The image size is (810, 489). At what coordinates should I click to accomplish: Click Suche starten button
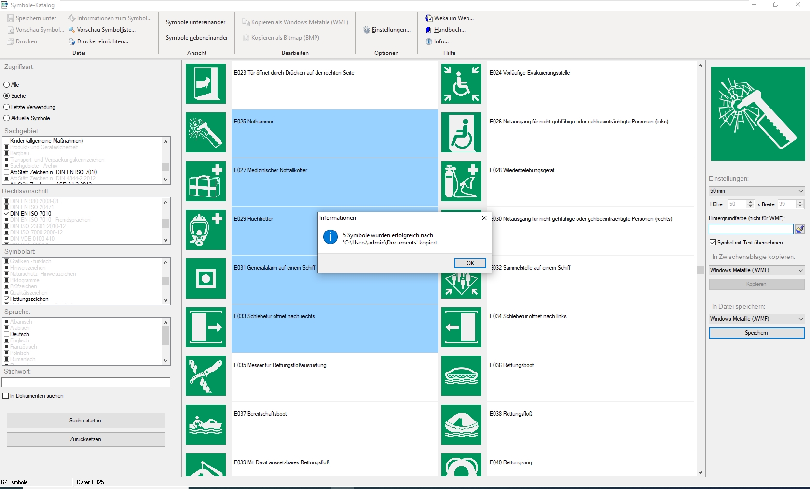point(86,421)
